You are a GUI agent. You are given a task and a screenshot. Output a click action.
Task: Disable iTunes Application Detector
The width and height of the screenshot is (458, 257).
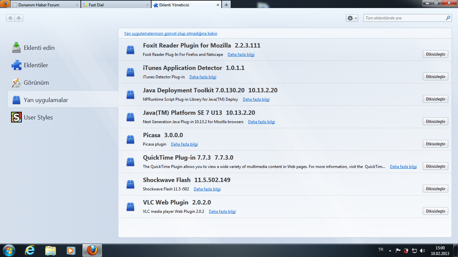(x=435, y=77)
